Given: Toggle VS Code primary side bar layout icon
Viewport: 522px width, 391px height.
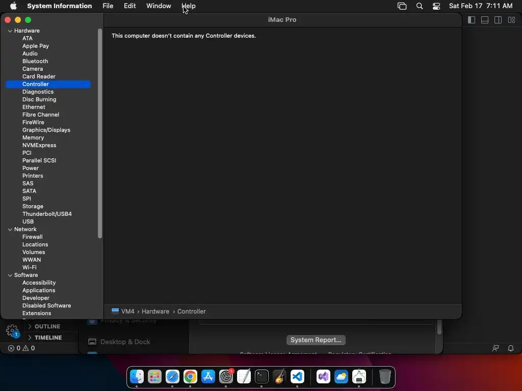Looking at the screenshot, I should pos(472,20).
